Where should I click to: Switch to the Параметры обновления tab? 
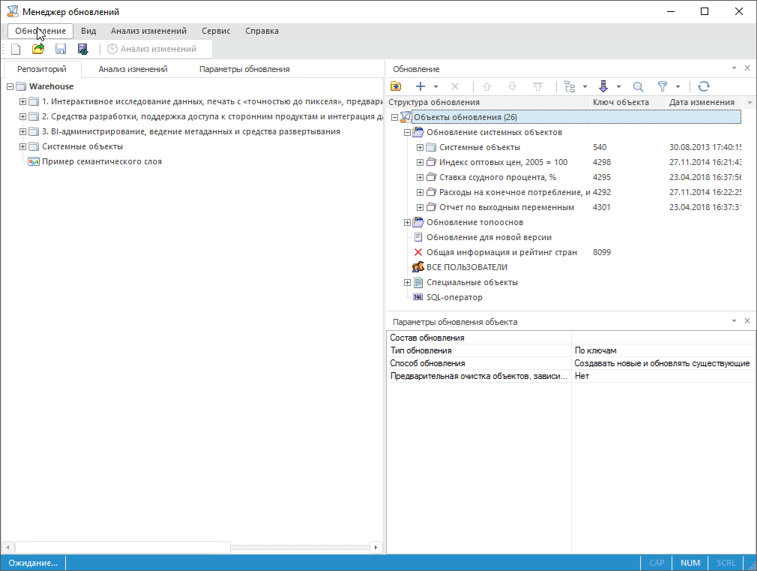pos(244,69)
